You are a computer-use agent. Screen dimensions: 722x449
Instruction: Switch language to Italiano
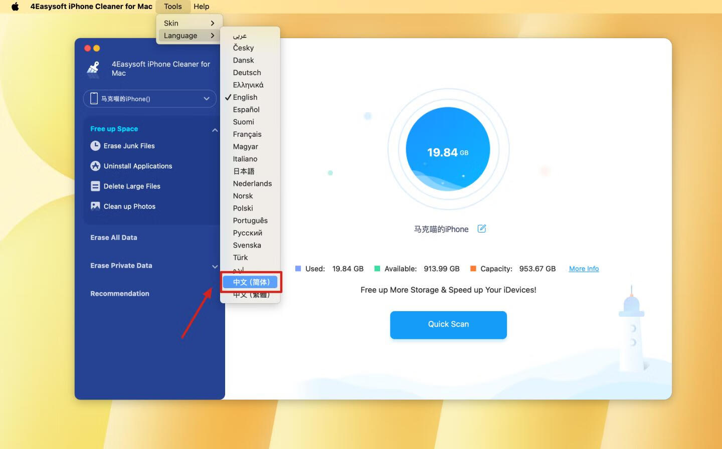coord(250,159)
